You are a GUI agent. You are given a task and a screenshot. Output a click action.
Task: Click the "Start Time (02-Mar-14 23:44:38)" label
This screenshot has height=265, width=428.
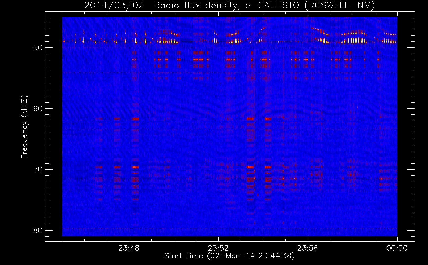(229, 256)
